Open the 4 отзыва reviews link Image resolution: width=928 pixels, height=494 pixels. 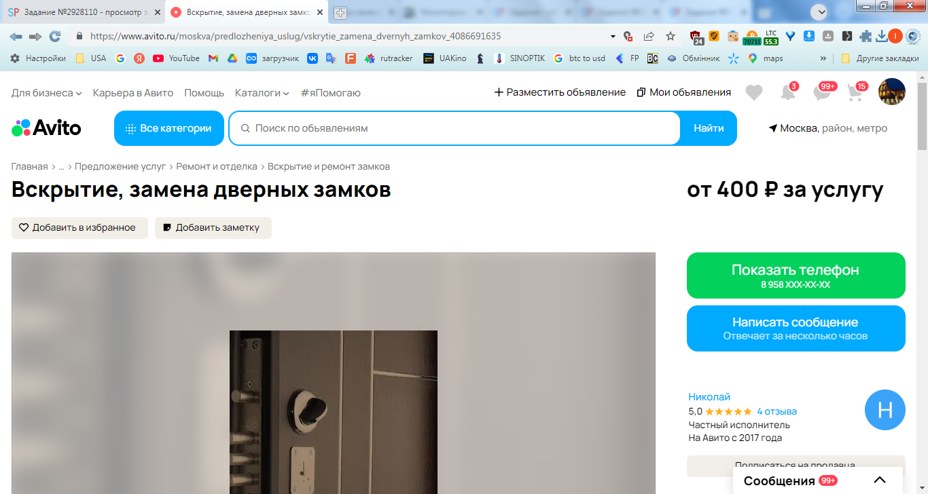(777, 411)
